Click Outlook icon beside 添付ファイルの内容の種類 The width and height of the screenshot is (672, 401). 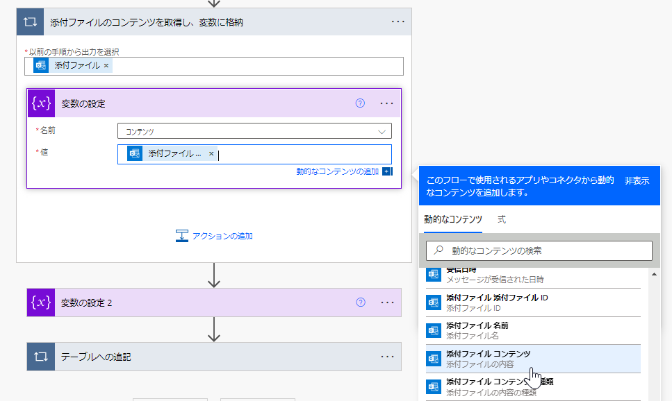coord(433,386)
